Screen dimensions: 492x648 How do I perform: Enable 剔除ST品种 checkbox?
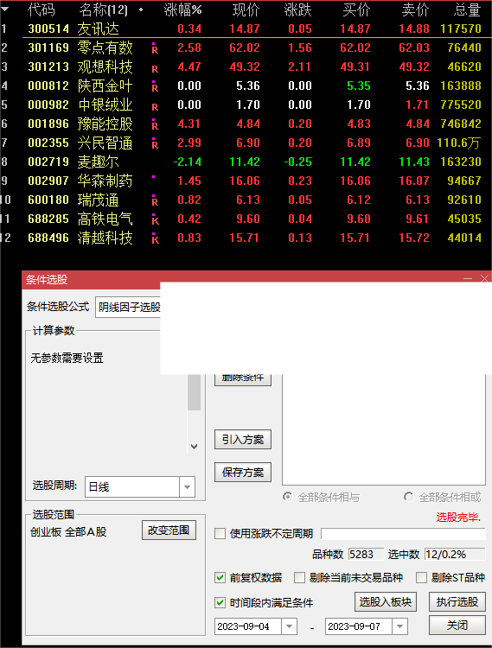(x=421, y=577)
